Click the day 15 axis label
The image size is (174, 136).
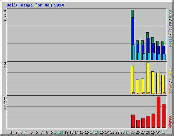[82, 132]
